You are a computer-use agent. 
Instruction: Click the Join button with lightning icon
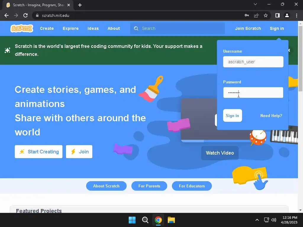pyautogui.click(x=79, y=152)
